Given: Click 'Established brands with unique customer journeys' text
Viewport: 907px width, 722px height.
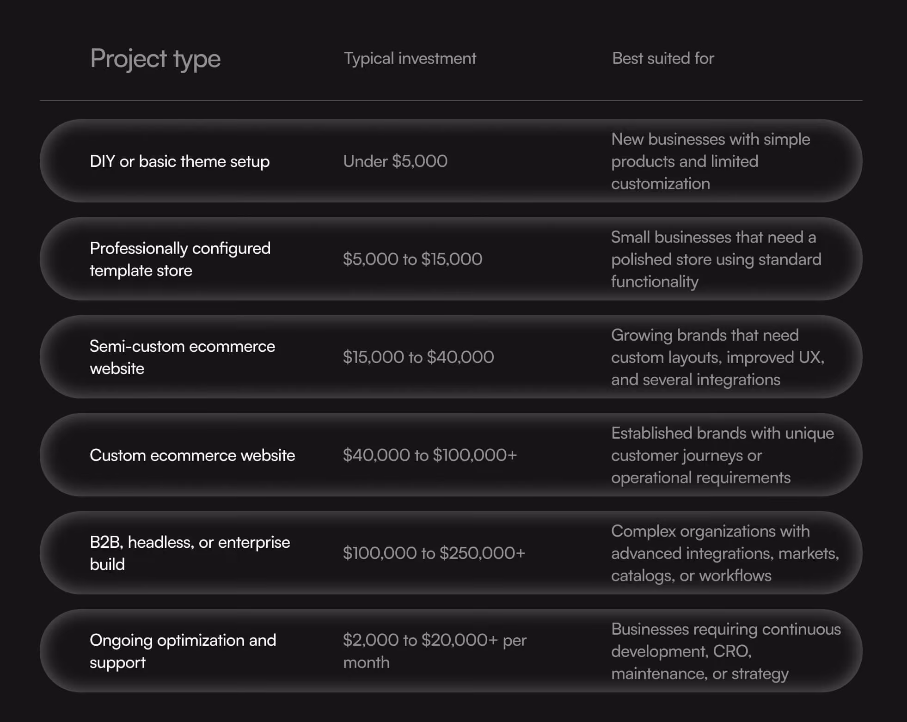Looking at the screenshot, I should [723, 455].
